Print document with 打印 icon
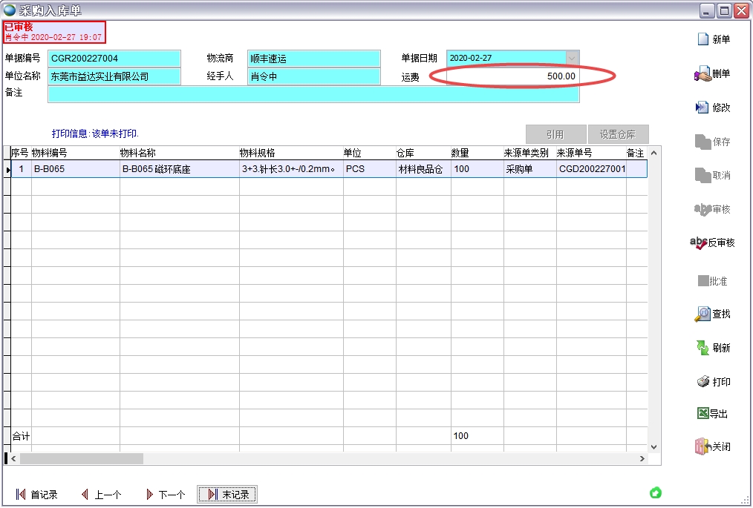The image size is (753, 508). [703, 382]
